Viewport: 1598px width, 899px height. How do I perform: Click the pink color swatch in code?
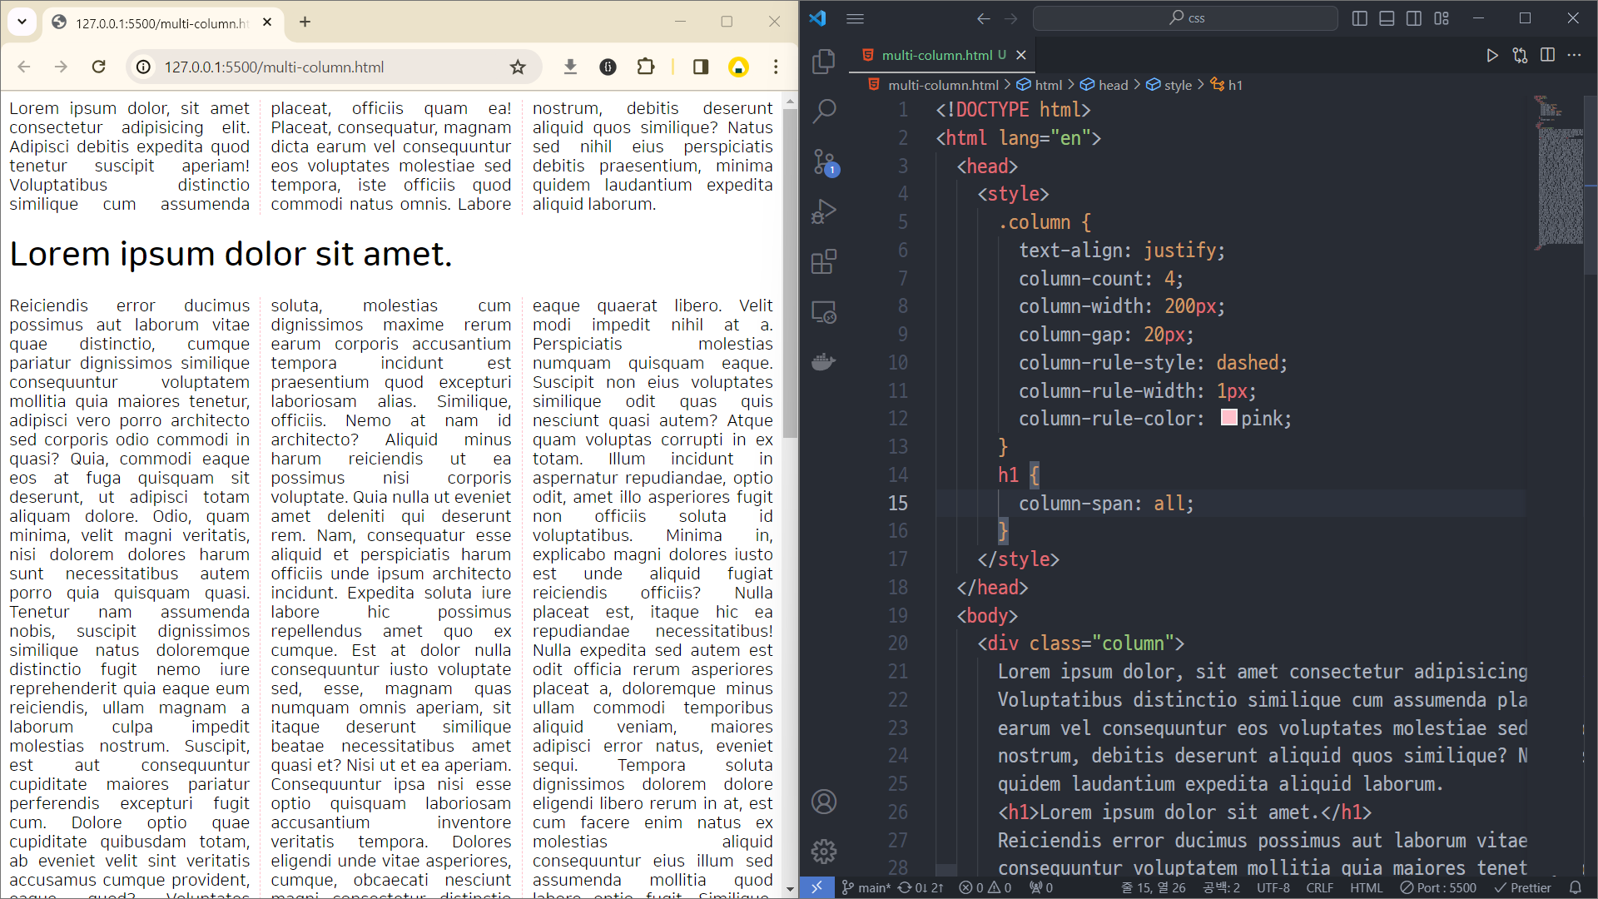(1228, 418)
